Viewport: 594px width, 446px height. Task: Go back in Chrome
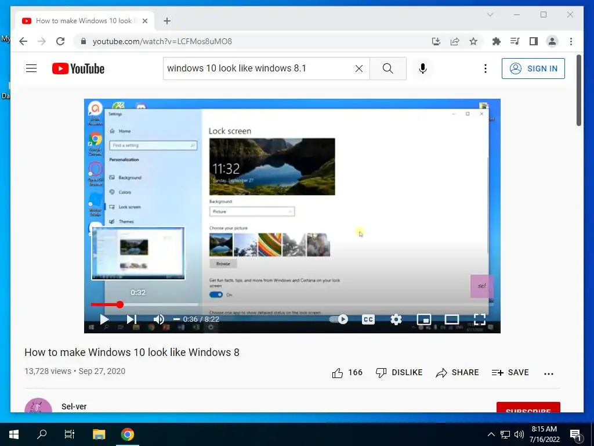click(x=23, y=41)
